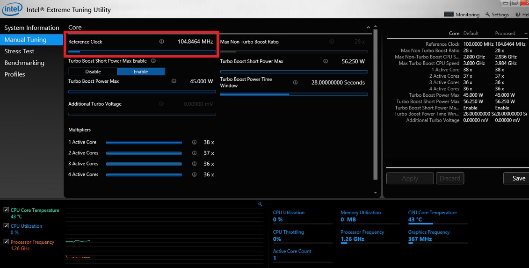
Task: Click the 38 x multiplier value
Action: tap(209, 143)
